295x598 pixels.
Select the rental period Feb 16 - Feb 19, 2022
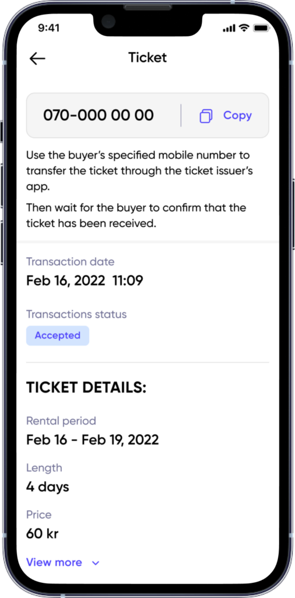[x=93, y=440]
